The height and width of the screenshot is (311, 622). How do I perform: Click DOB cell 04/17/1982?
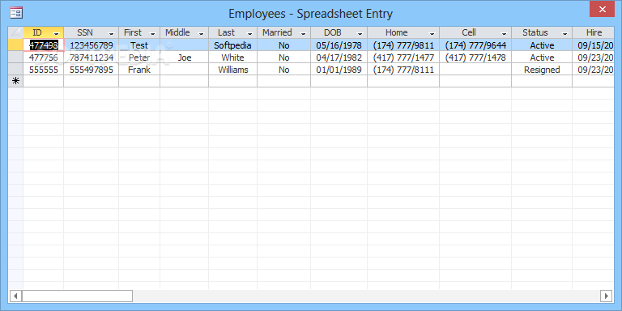pyautogui.click(x=339, y=58)
